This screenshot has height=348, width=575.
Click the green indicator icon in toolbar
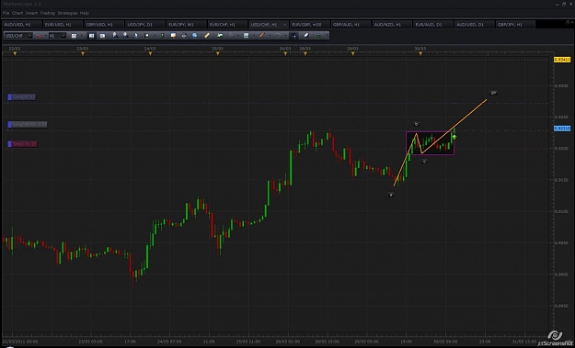coord(162,36)
